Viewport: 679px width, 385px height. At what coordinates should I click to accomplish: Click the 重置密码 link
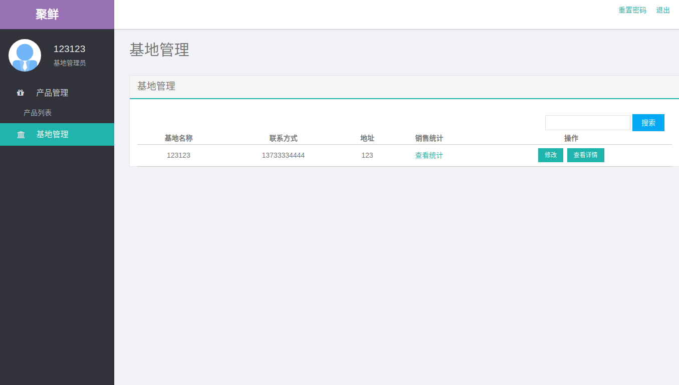click(x=632, y=10)
